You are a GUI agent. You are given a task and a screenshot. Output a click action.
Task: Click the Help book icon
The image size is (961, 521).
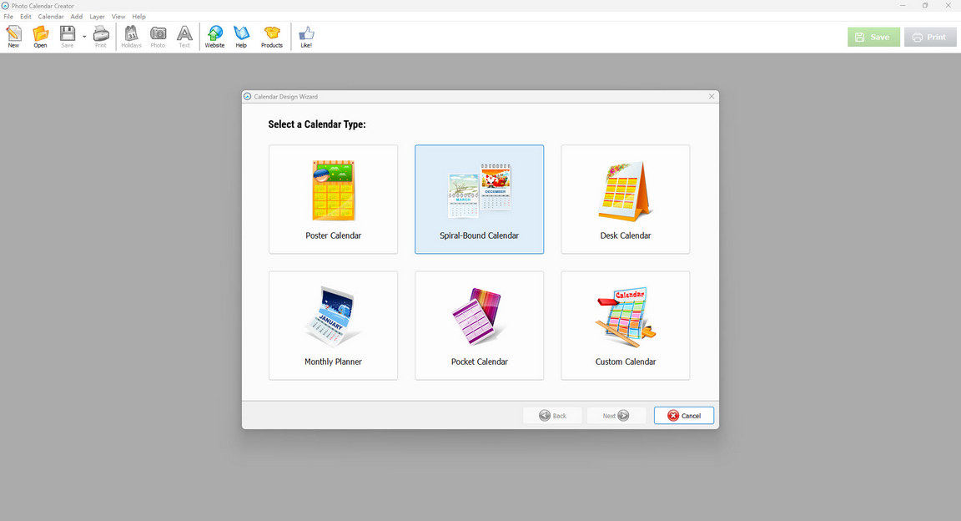click(x=241, y=37)
